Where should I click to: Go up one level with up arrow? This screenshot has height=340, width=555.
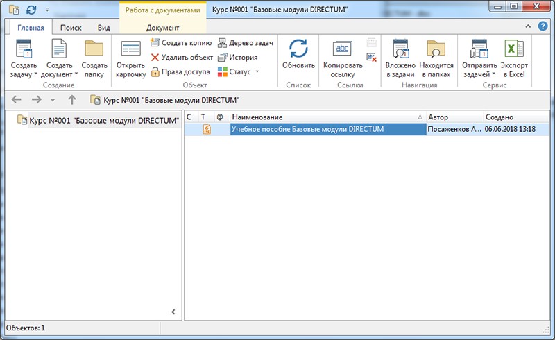click(x=72, y=99)
